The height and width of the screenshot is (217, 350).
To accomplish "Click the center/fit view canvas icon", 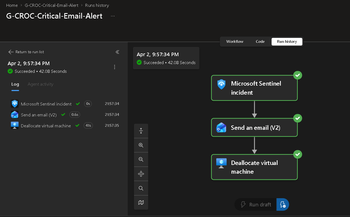I will tap(141, 174).
